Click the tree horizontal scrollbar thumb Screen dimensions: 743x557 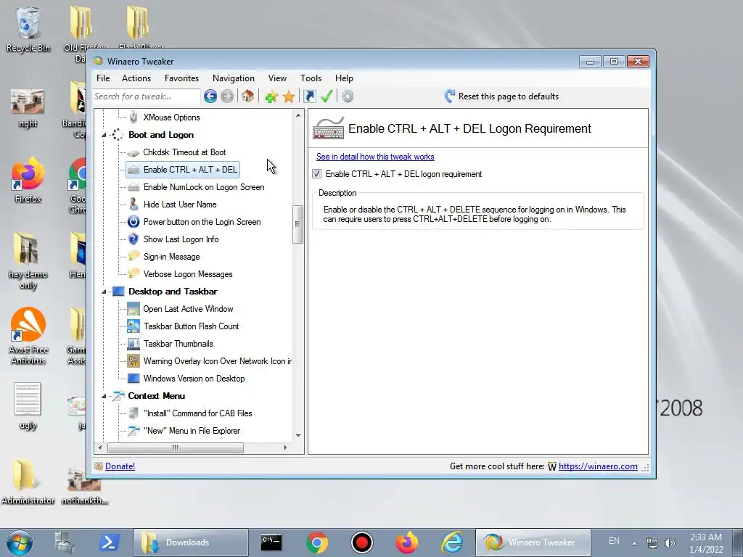tap(176, 447)
